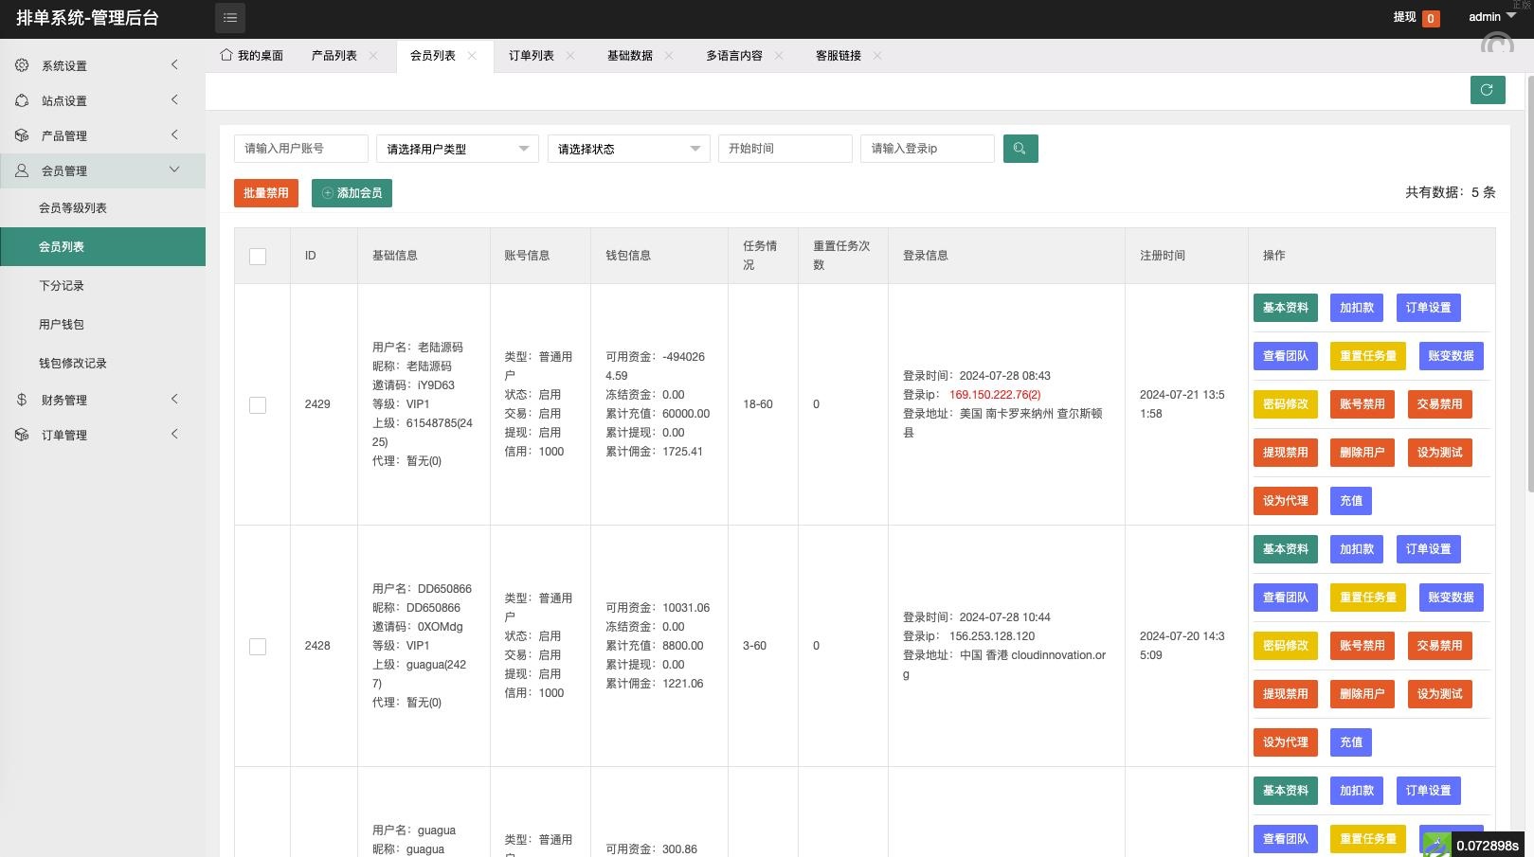
Task: Click the 财务管理 dollar icon in sidebar
Action: (22, 400)
